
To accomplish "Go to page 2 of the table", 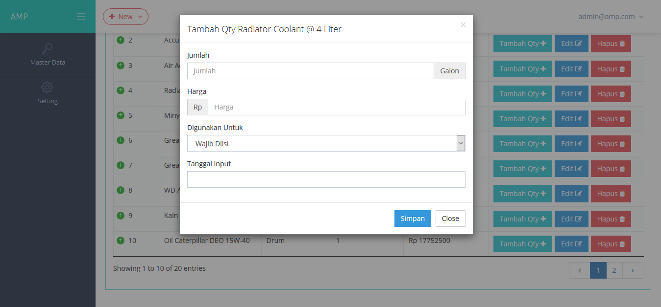I will (614, 270).
